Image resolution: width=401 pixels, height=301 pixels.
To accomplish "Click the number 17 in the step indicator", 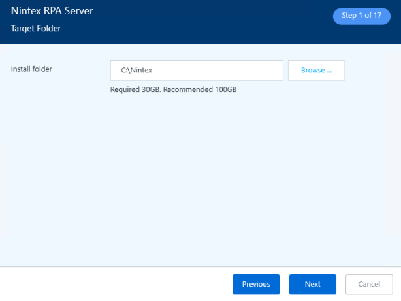I will tap(377, 16).
